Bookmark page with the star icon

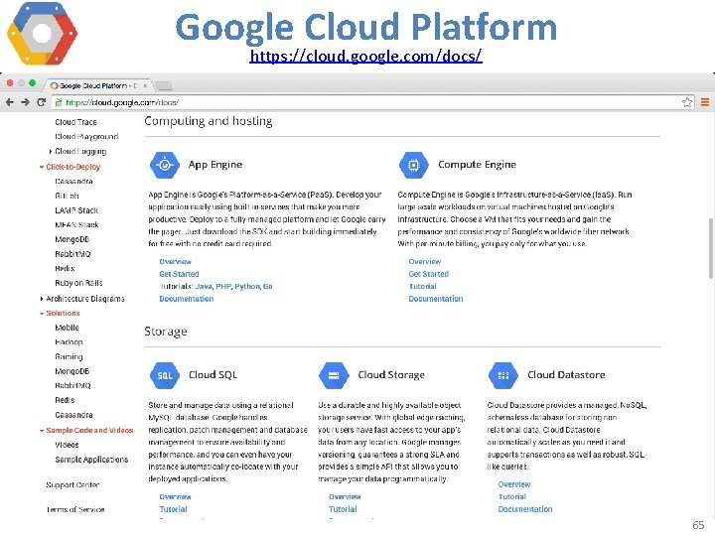tap(687, 102)
